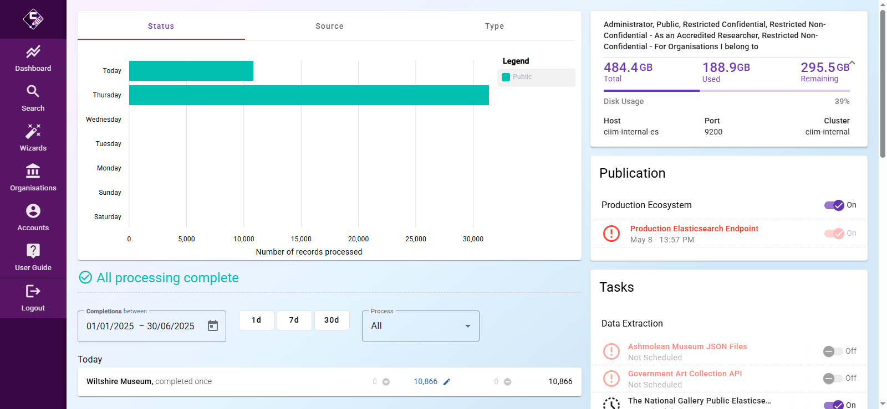
Task: Open the calendar date picker icon
Action: 213,326
